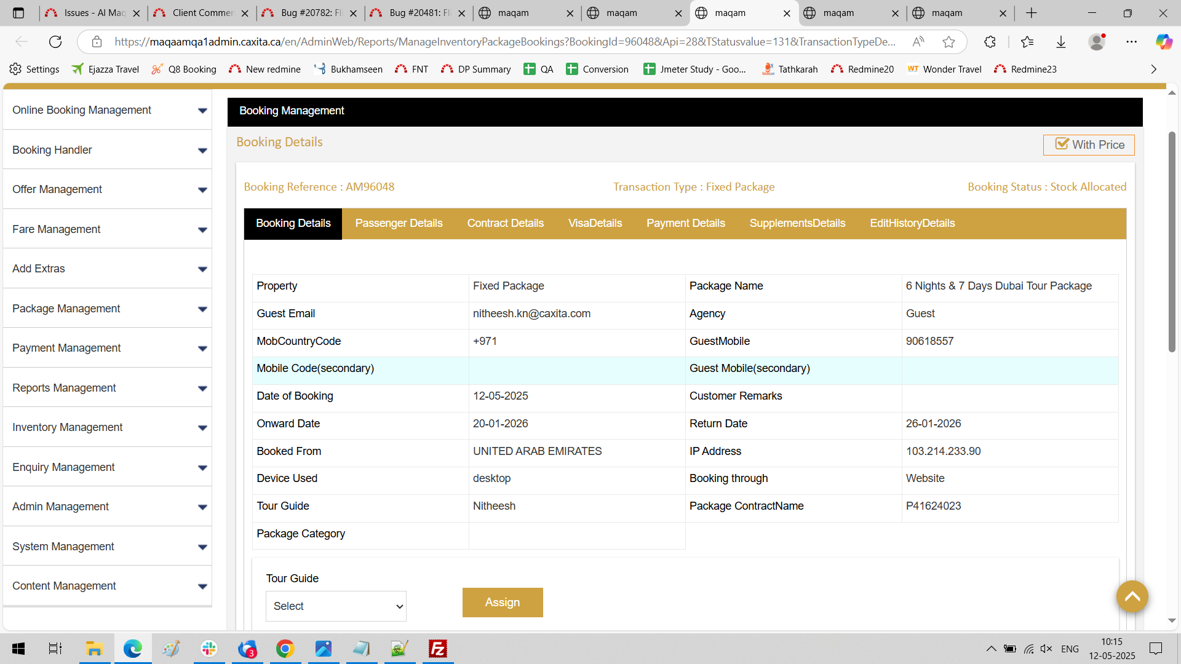Click the Assign button
Screen dimensions: 1181x664
(503, 603)
